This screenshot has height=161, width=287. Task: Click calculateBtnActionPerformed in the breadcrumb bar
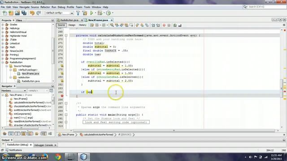pos(99,135)
